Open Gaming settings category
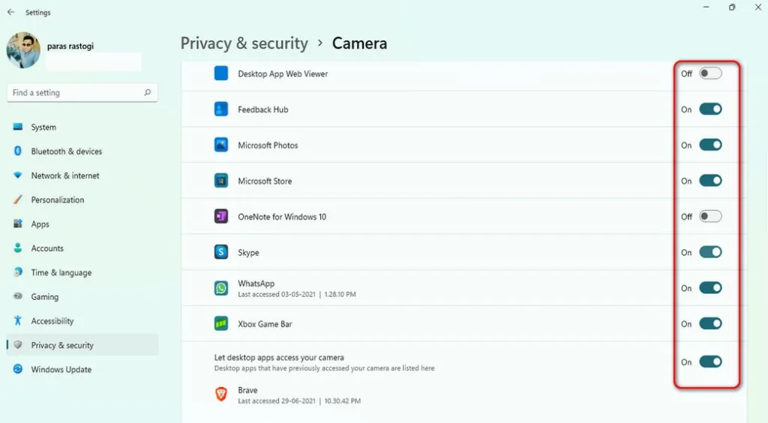768x423 pixels. tap(82, 296)
